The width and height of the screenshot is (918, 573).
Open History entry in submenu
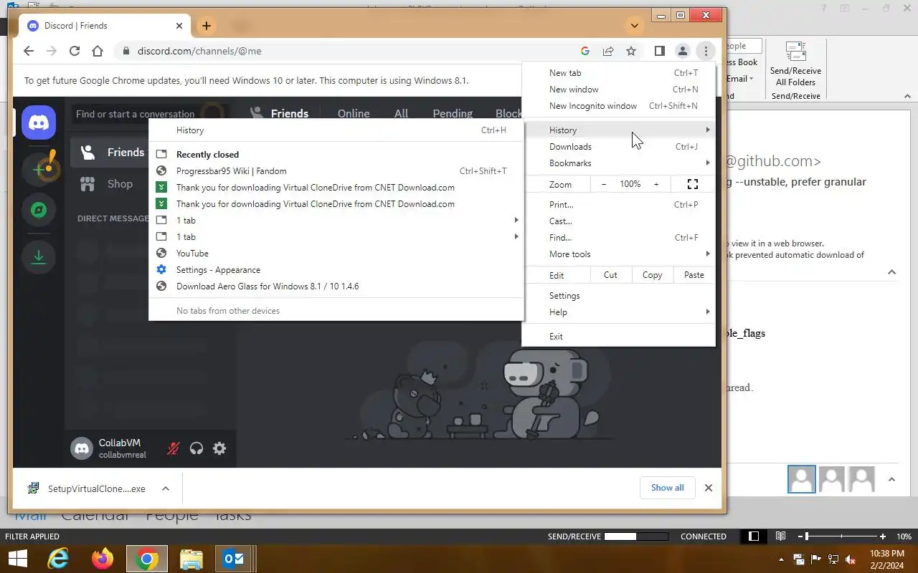[336, 130]
